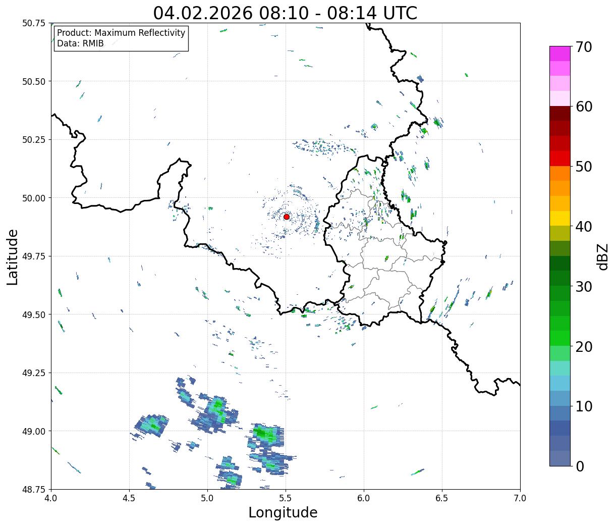This screenshot has width=615, height=525.
Task: Pick the bright red swatch above 50
Action: (x=560, y=159)
